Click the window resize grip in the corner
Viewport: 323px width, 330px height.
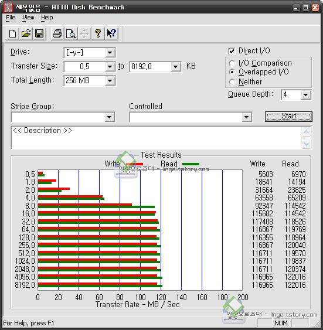click(x=317, y=324)
